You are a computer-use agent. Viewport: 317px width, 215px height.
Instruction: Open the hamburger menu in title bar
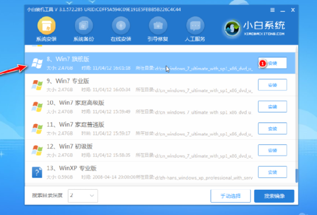pyautogui.click(x=273, y=10)
